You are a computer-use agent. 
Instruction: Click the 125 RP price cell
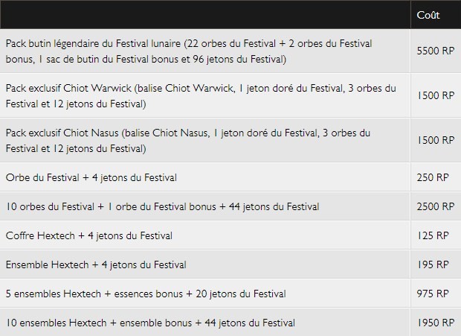[x=433, y=235]
